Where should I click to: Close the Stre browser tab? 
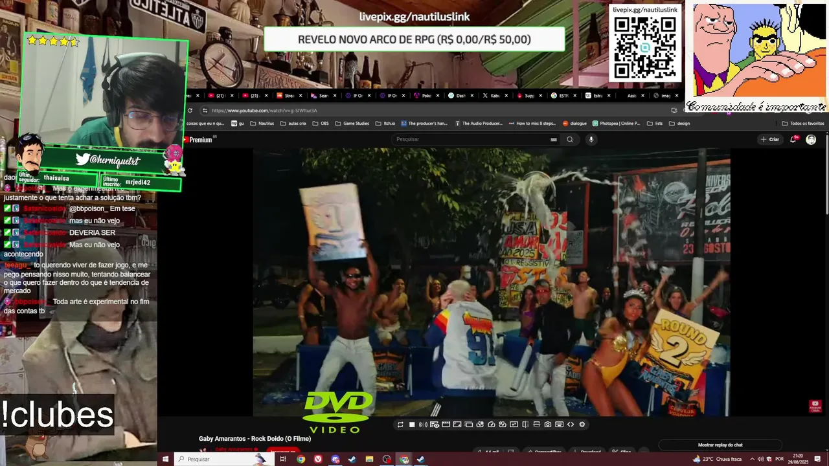click(x=301, y=96)
